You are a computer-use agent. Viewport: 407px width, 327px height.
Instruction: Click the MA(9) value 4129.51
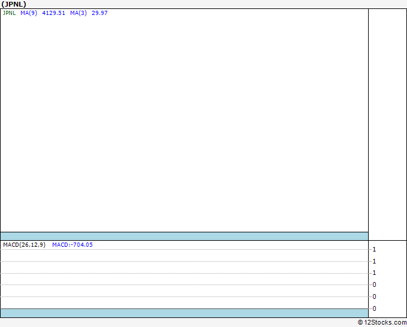click(53, 13)
